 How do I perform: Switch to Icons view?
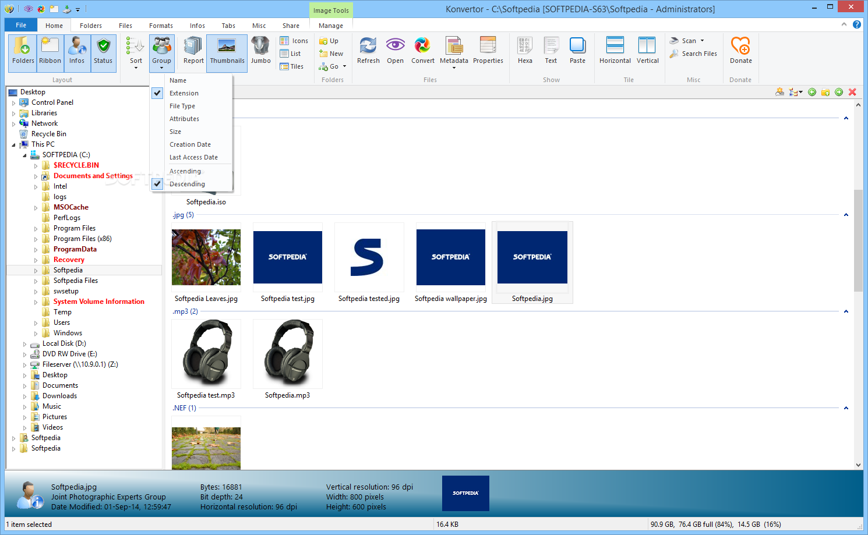tap(294, 41)
